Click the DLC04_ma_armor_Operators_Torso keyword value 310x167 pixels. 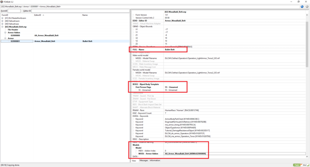pyautogui.click(x=188, y=136)
